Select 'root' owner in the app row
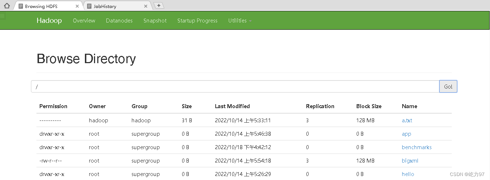This screenshot has width=490, height=180. 94,134
